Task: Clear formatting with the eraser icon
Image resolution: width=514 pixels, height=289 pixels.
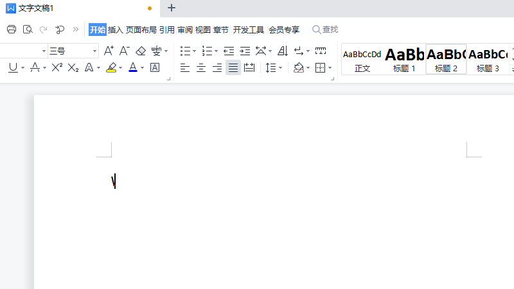Action: (x=141, y=51)
